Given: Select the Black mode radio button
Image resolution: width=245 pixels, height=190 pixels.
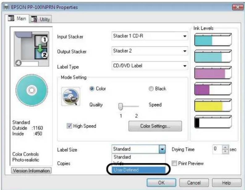Looking at the screenshot, I should [x=151, y=89].
